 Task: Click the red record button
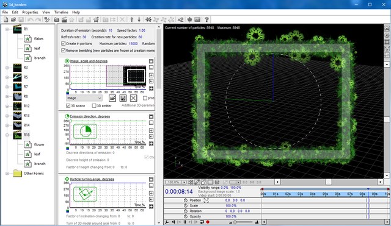click(x=208, y=222)
